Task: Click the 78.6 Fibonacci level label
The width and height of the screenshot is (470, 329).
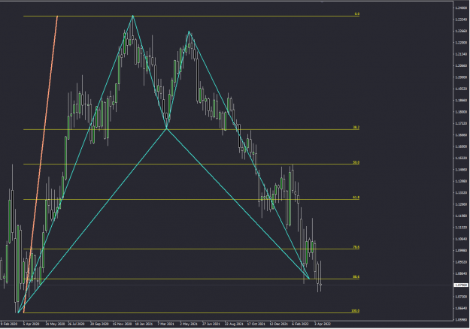Action: [356, 247]
